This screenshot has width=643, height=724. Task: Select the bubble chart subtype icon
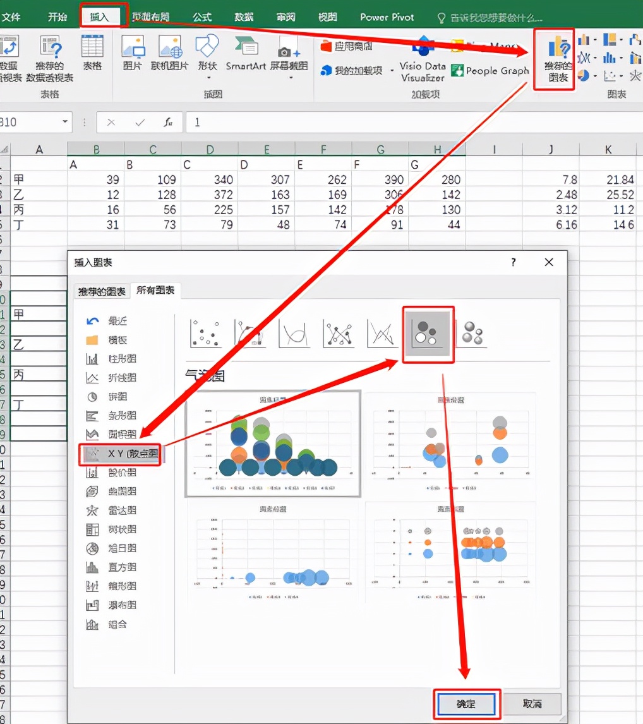[x=428, y=334]
